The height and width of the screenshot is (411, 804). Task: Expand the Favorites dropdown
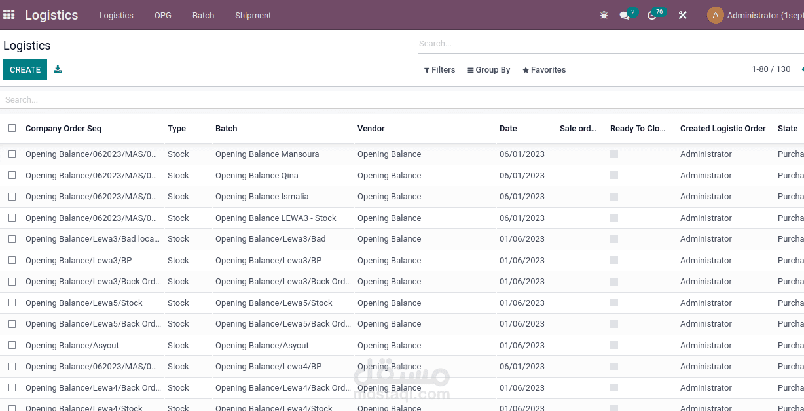tap(544, 70)
